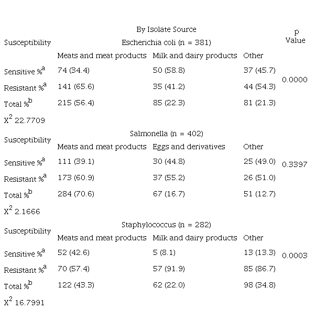Select the "Salmonella (n = 402)" section heading

[x=166, y=134]
